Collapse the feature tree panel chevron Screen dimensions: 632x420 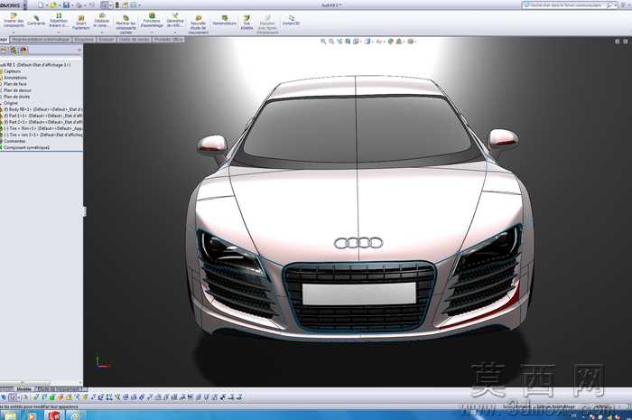point(79,50)
